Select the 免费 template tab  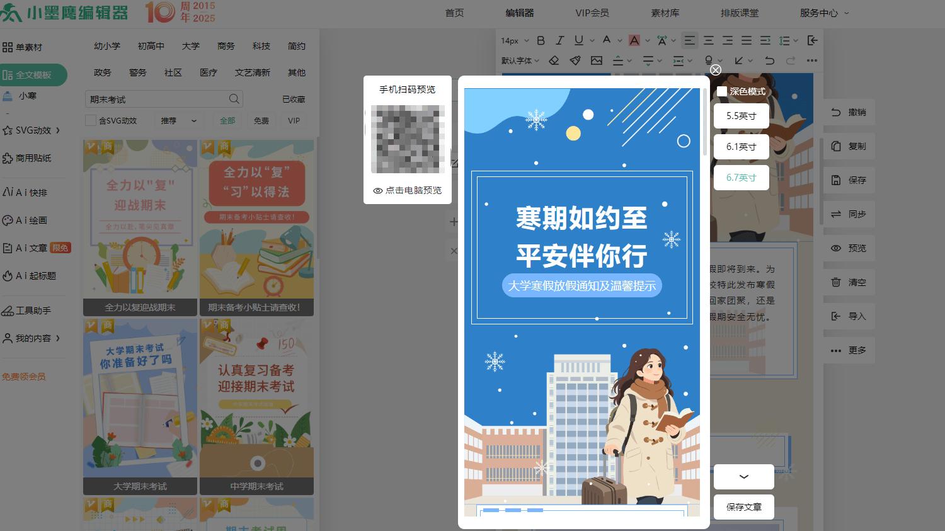[x=261, y=120]
